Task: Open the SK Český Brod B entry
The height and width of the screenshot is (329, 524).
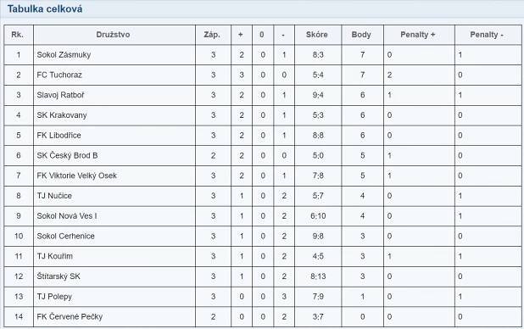Action: point(67,155)
